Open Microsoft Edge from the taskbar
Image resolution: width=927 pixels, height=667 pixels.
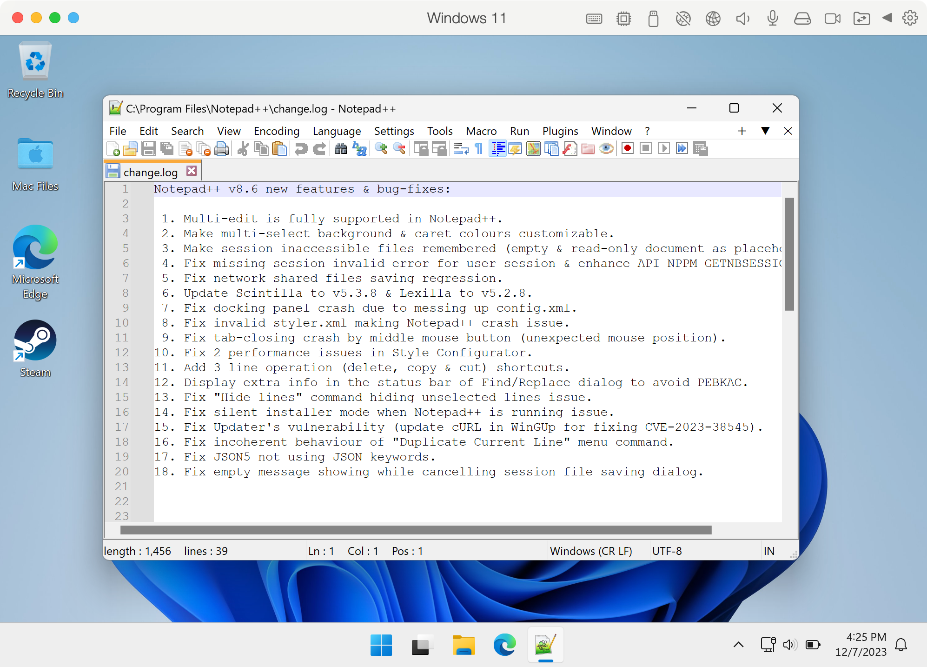click(x=504, y=645)
